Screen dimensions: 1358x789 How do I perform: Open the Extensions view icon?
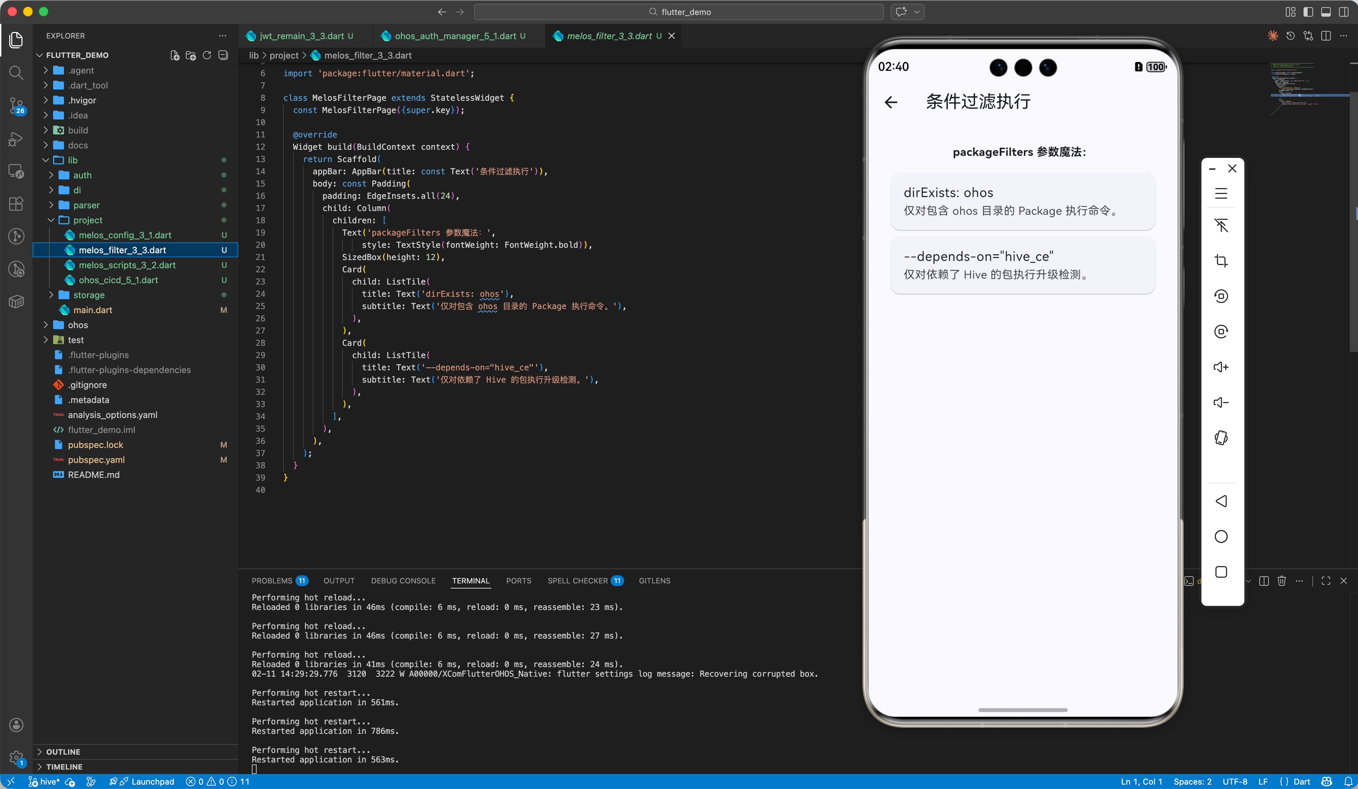tap(16, 203)
